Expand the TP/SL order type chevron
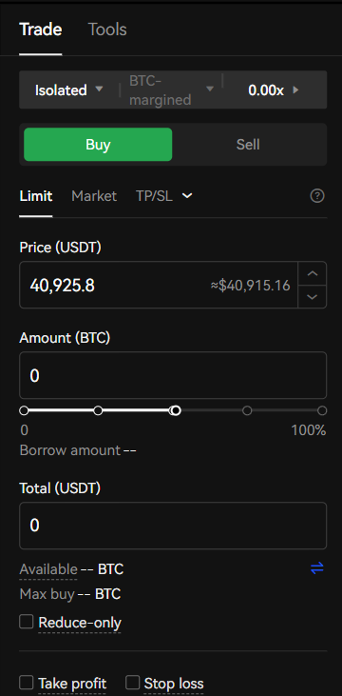This screenshot has width=342, height=696. 187,196
